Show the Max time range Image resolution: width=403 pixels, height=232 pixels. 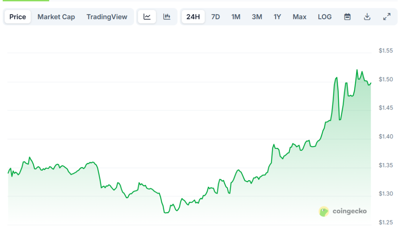[299, 17]
